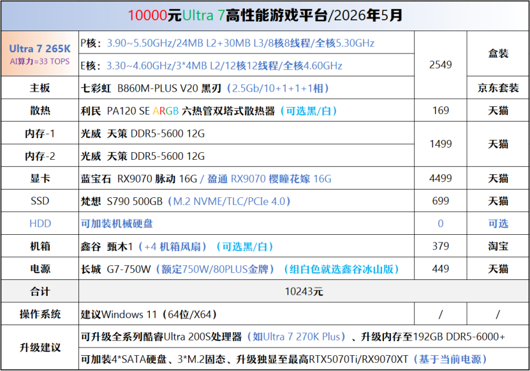The width and height of the screenshot is (530, 371).
Task: Select the 主板 label cell
Action: (x=40, y=88)
